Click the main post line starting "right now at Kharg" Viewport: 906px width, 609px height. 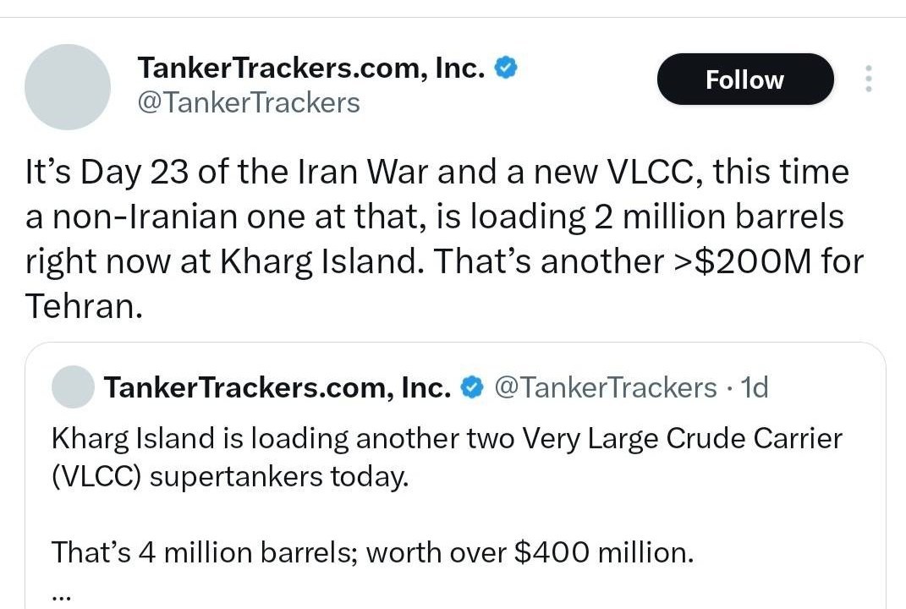click(x=443, y=261)
